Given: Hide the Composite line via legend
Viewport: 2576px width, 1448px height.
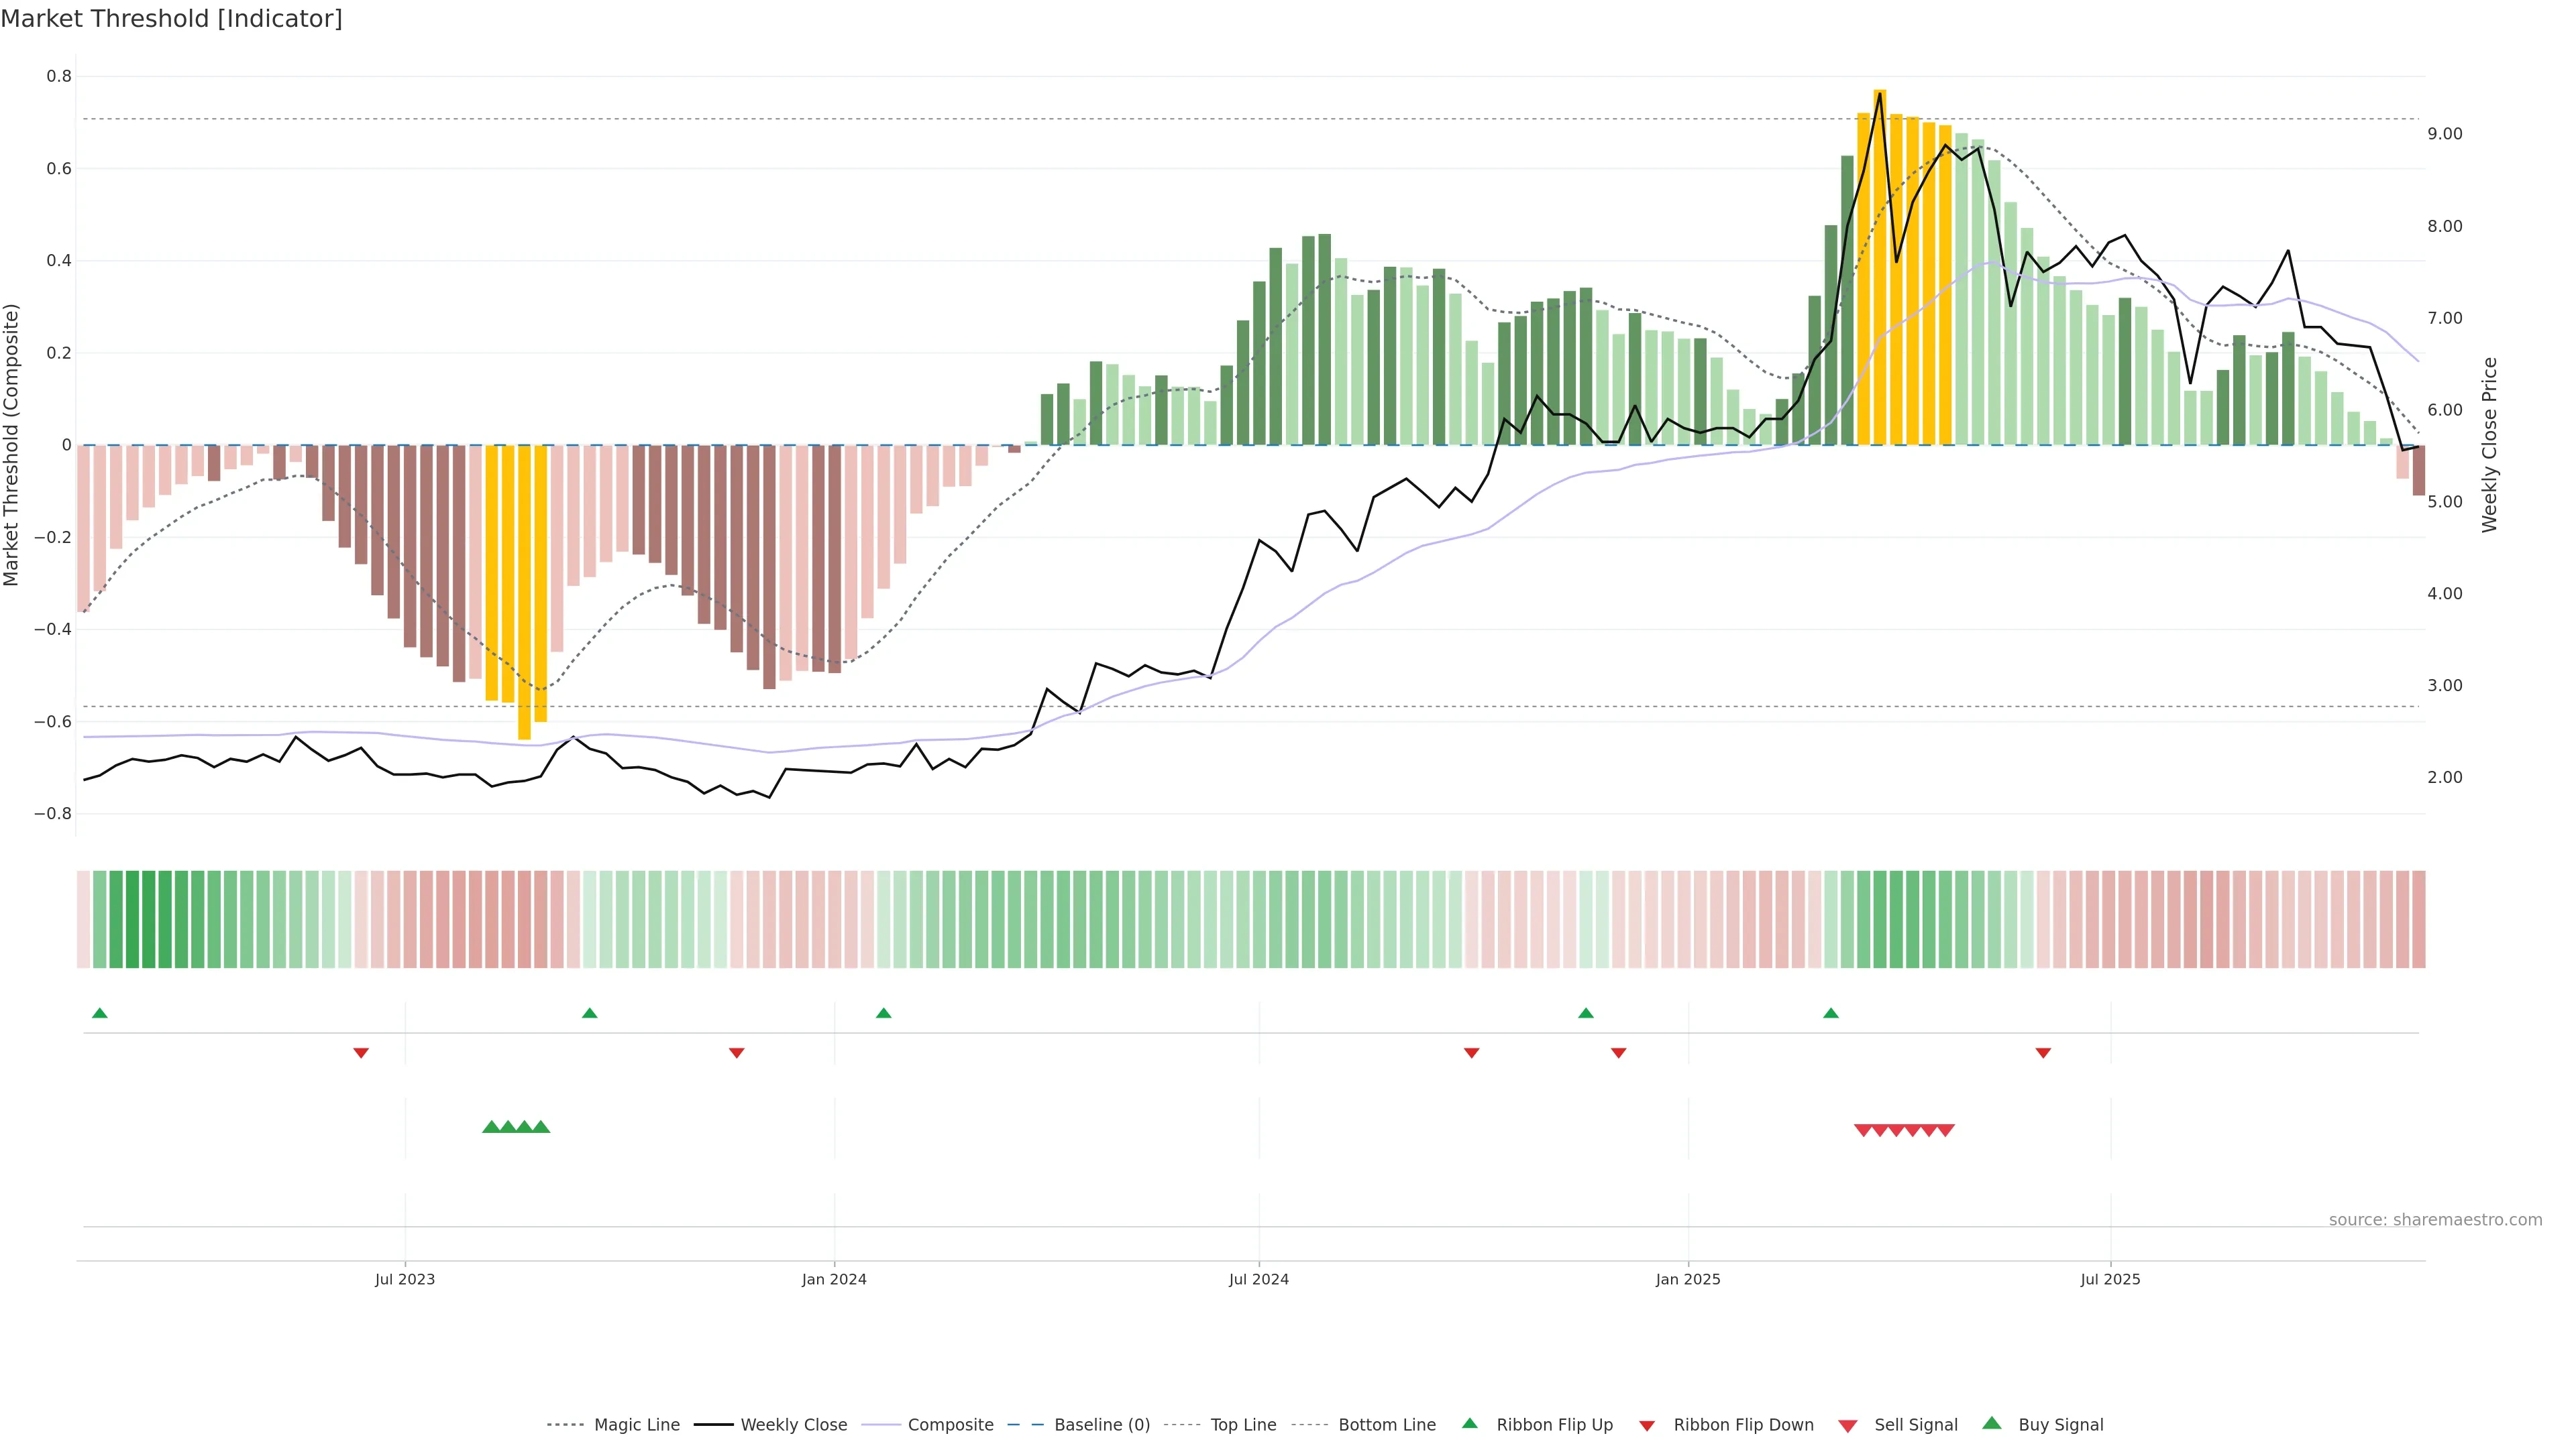Looking at the screenshot, I should click(x=950, y=1425).
